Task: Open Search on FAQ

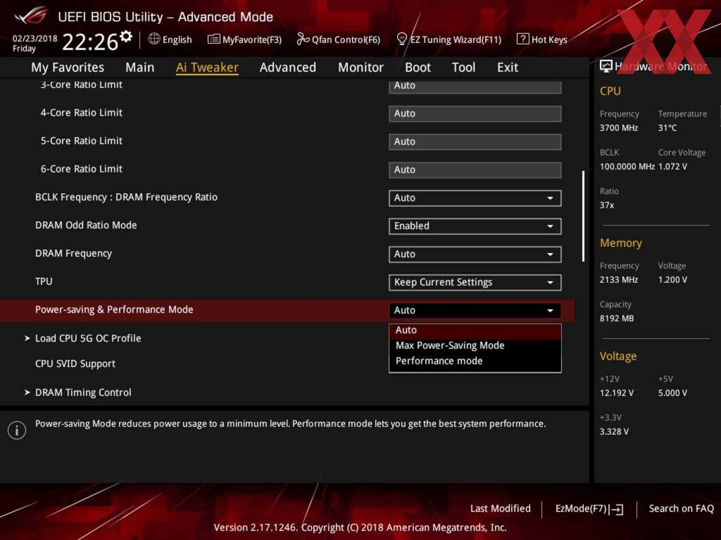Action: 681,508
